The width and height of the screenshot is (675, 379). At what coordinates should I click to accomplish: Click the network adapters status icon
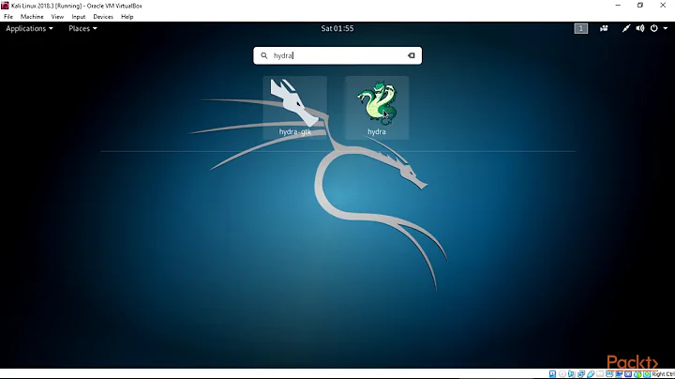point(581,374)
